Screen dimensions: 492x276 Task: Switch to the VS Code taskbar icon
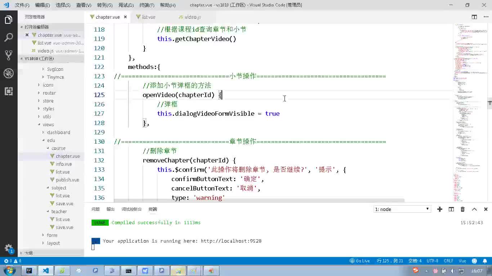point(46,271)
